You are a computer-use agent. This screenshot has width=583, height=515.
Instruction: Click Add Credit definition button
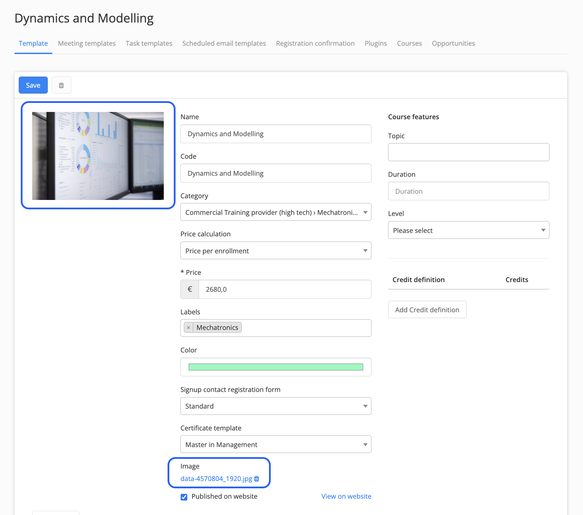coord(427,309)
